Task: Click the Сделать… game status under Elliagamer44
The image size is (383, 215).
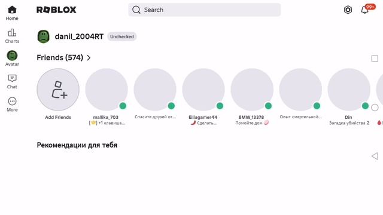Action: point(203,123)
